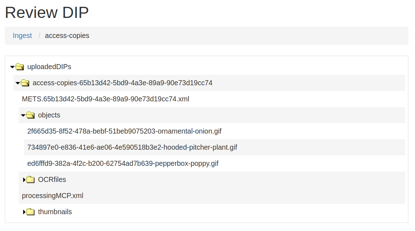415x231 pixels.
Task: Select the ornamental-onion.gif file
Action: pos(124,131)
